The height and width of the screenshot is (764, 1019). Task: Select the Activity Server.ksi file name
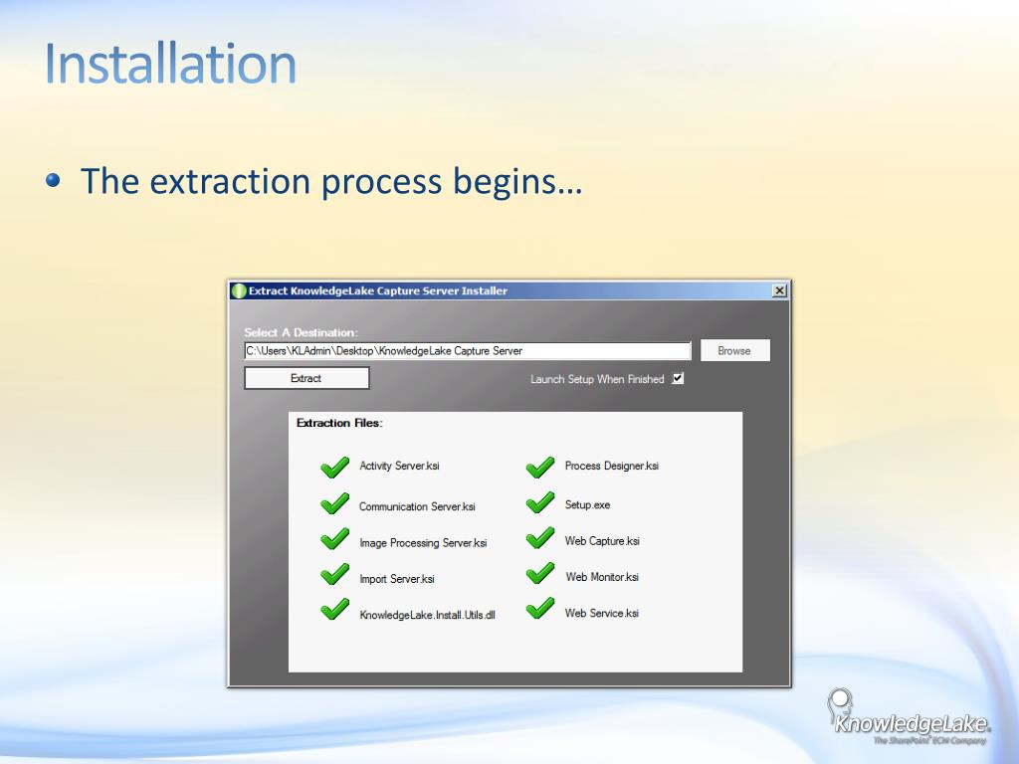click(400, 466)
